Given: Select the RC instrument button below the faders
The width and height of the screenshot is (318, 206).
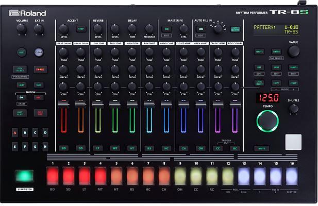Looking at the screenshot, I should point(235,148).
